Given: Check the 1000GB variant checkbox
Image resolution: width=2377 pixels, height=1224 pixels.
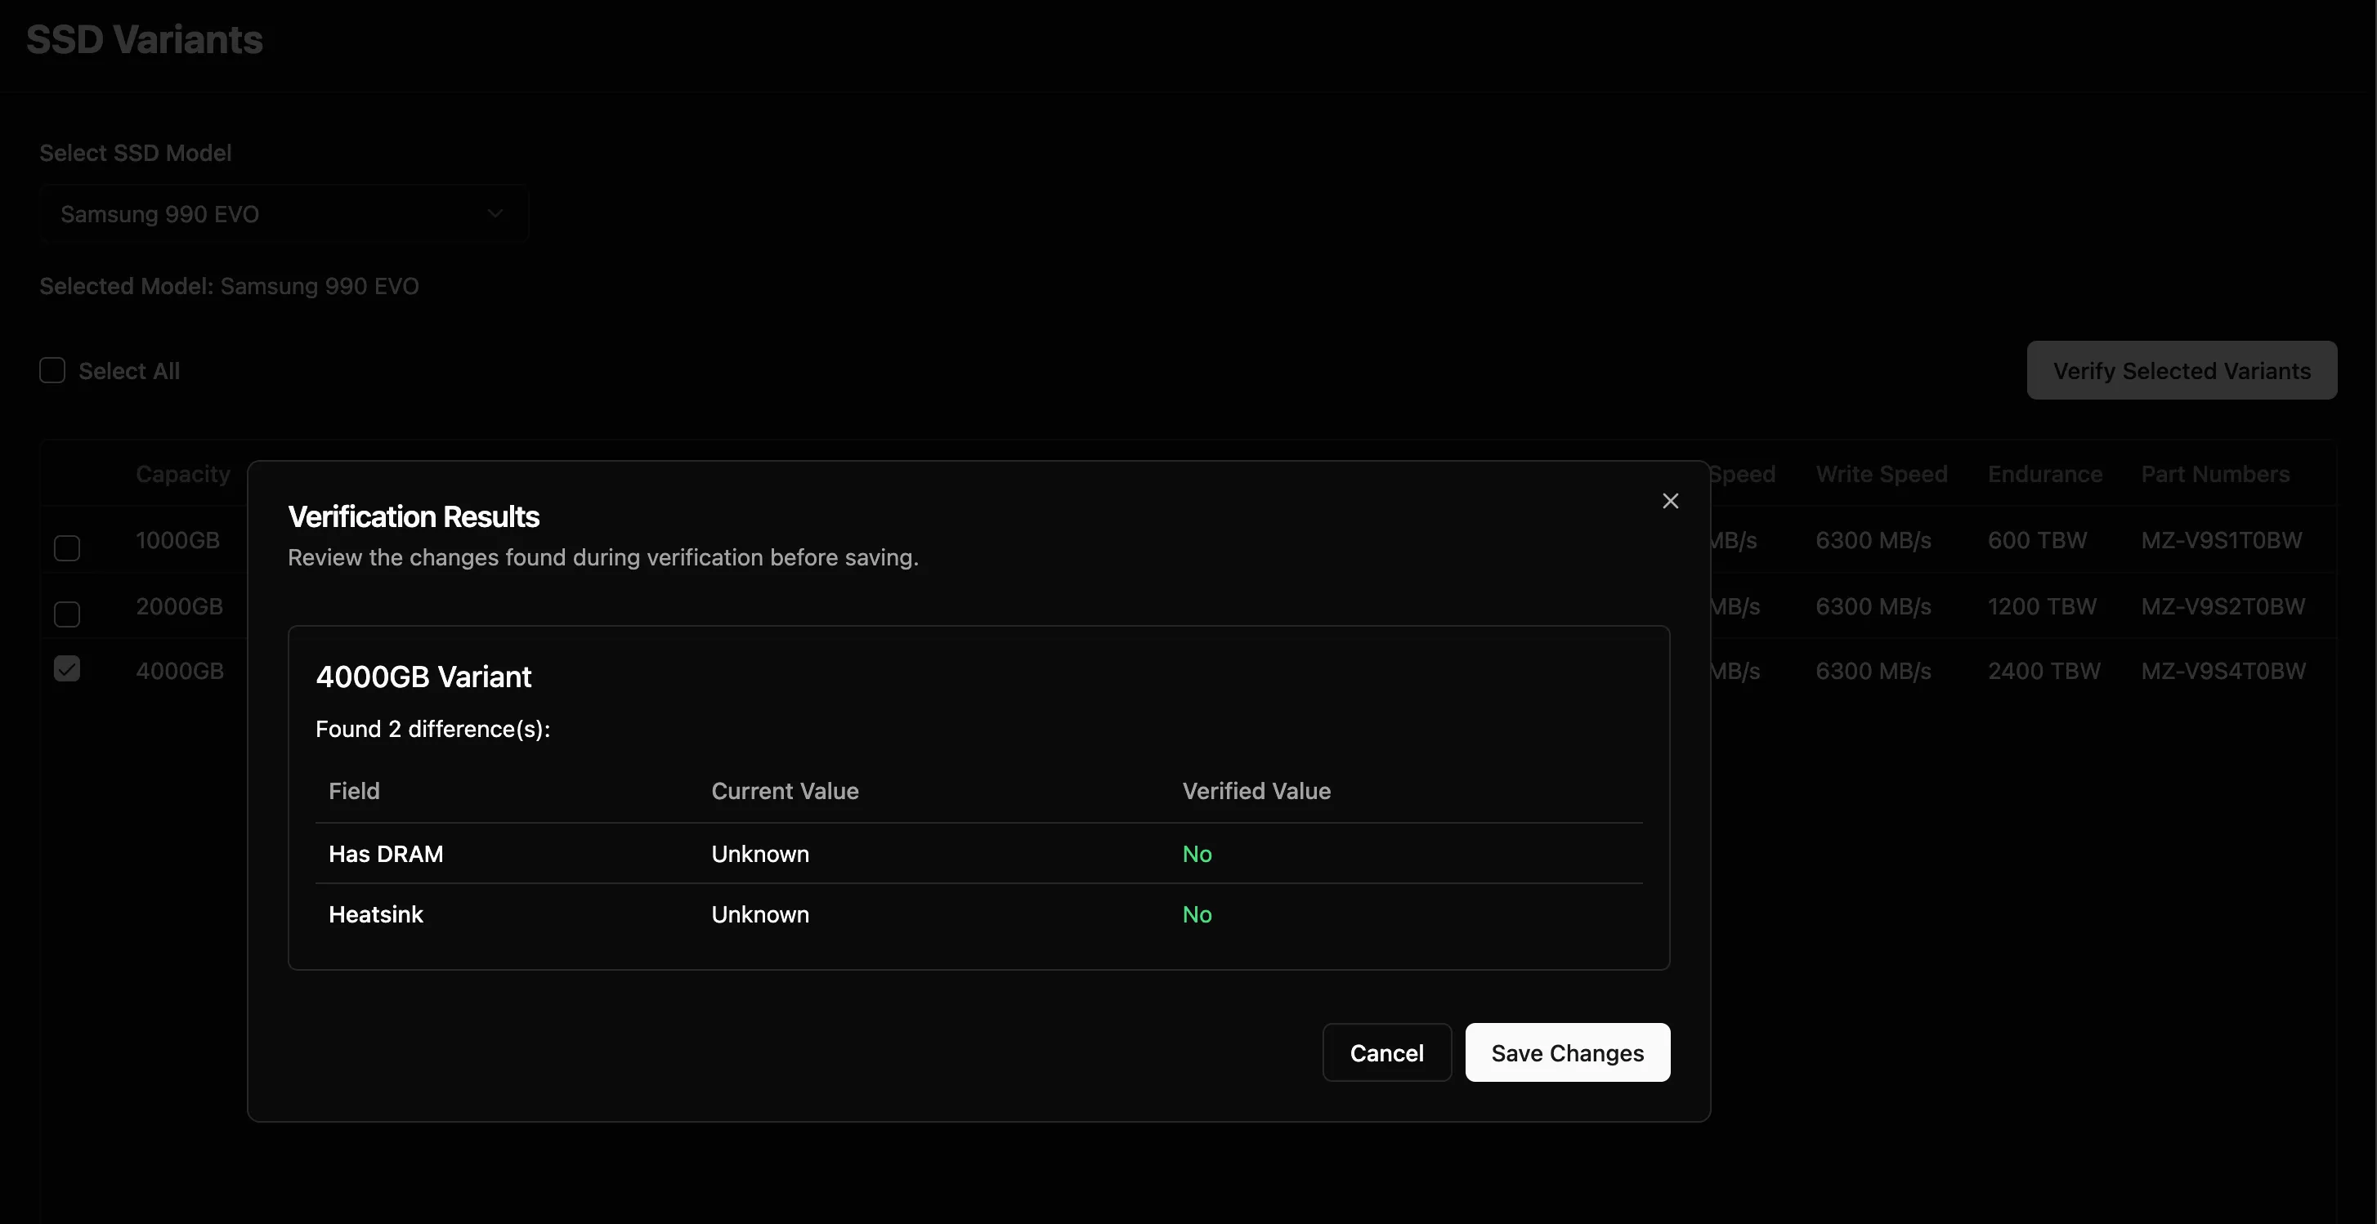Looking at the screenshot, I should pyautogui.click(x=66, y=548).
